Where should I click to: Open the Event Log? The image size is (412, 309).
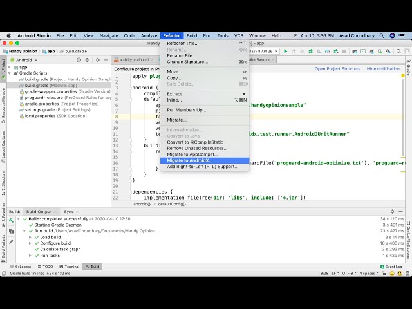[391, 267]
